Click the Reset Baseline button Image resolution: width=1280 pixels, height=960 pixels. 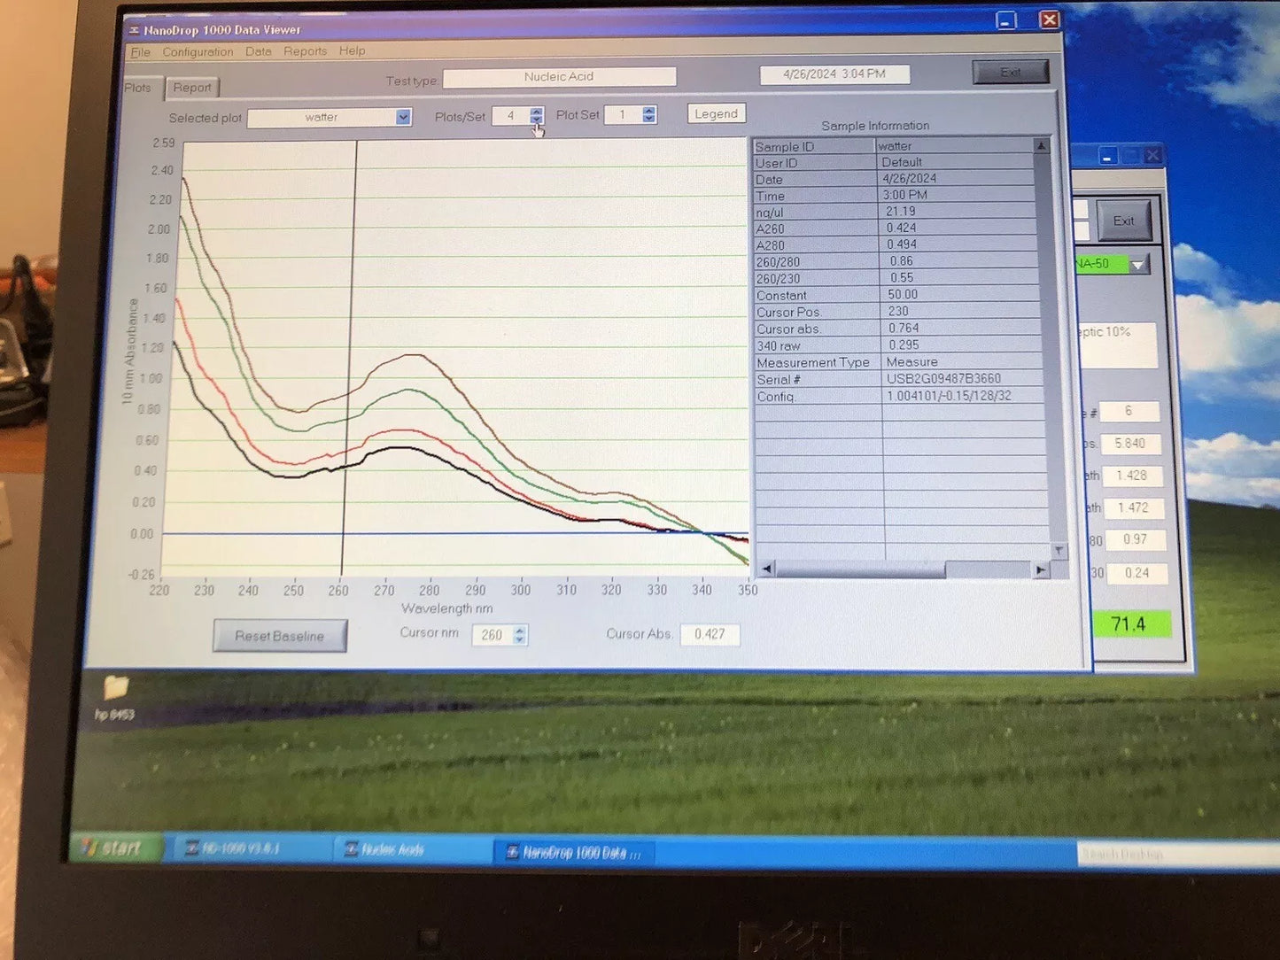(279, 636)
